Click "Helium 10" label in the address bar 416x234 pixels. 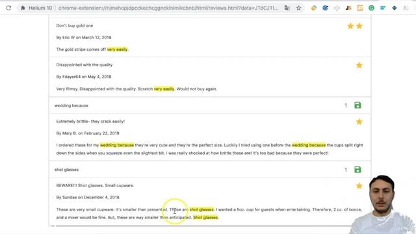(40, 8)
